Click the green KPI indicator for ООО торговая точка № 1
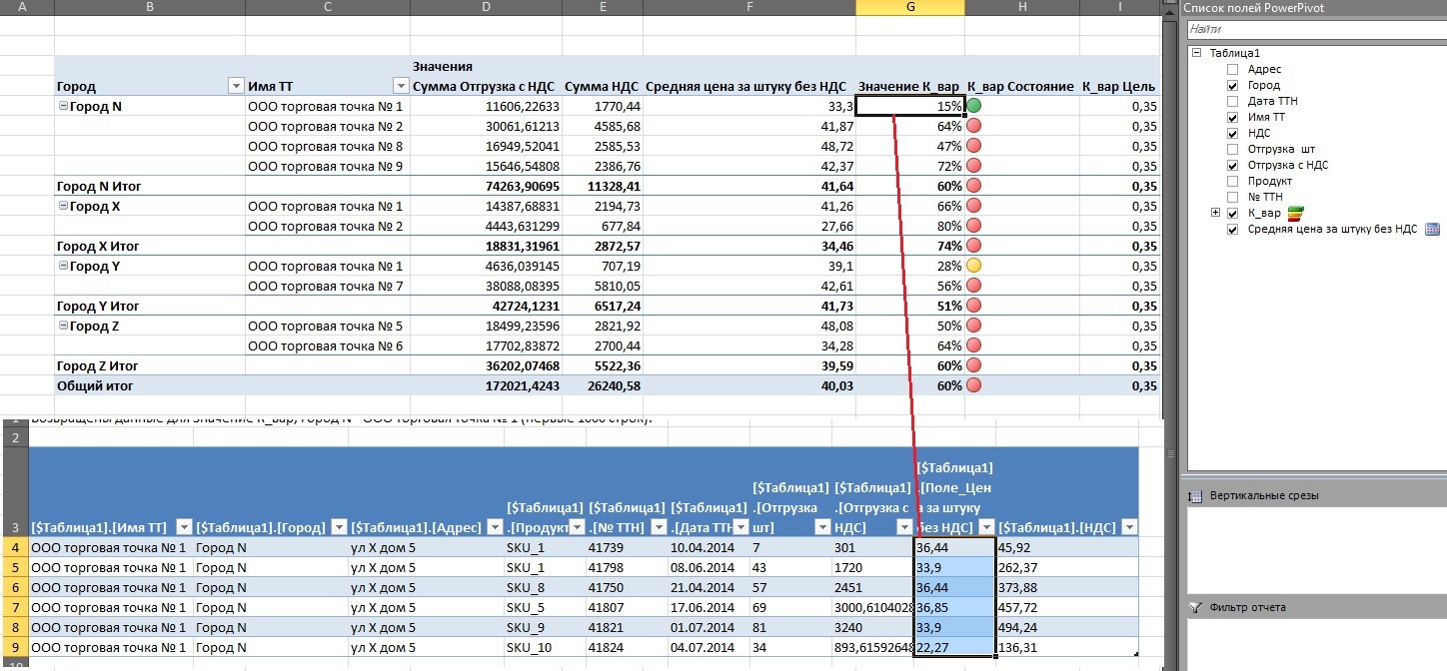This screenshot has height=671, width=1447. (971, 105)
